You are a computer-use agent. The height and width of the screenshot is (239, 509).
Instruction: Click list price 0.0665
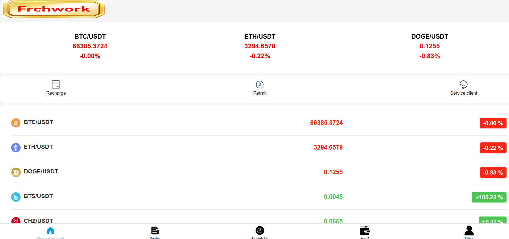[x=333, y=221]
